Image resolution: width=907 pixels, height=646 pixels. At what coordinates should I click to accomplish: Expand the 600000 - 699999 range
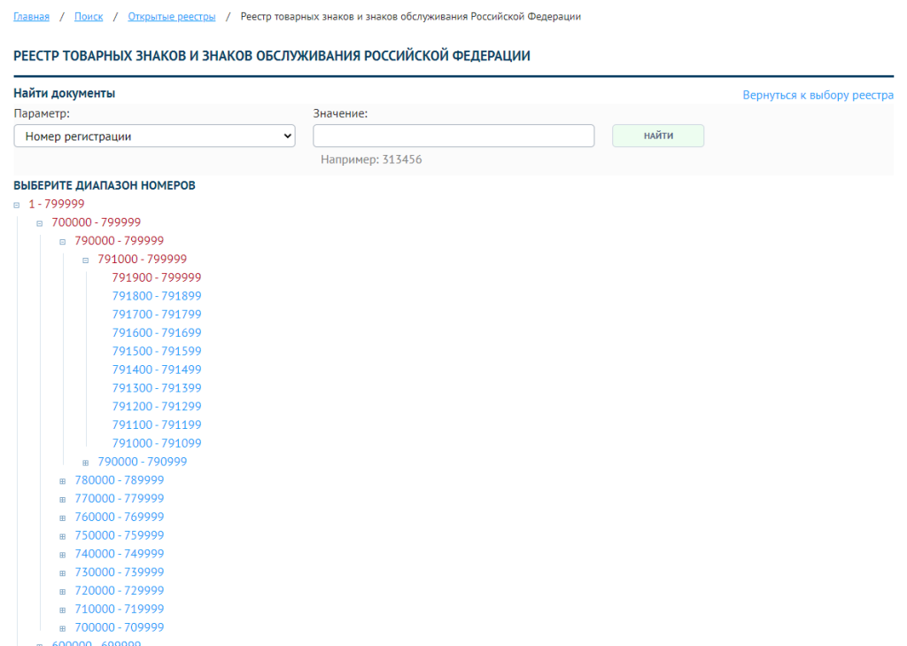point(39,642)
